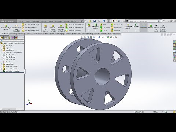The width and height of the screenshot is (176, 132).
Task: Switch to the Évaluer tab
Action: point(96,34)
